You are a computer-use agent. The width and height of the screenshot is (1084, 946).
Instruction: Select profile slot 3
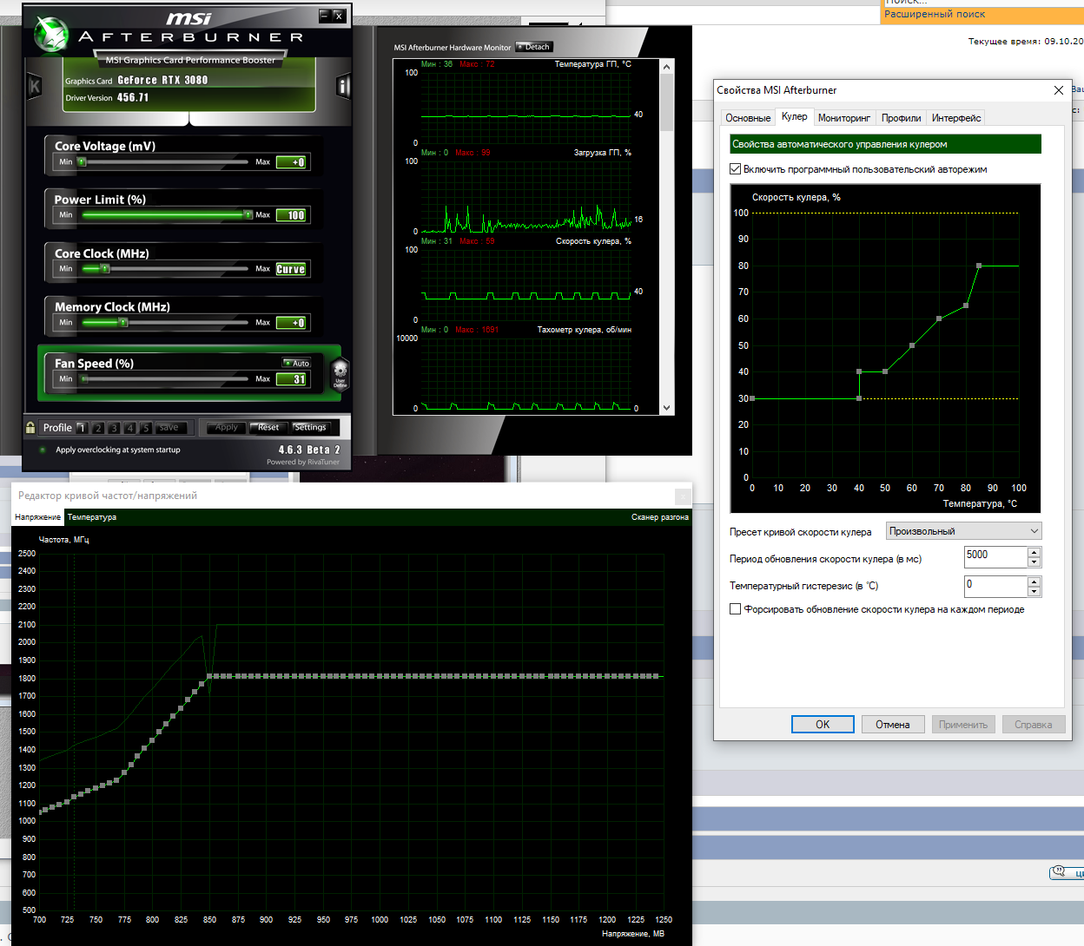(x=114, y=427)
